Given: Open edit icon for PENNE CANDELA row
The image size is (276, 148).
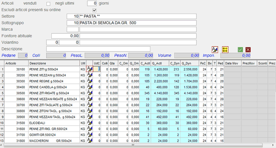Looking at the screenshot, I should tap(90, 87).
